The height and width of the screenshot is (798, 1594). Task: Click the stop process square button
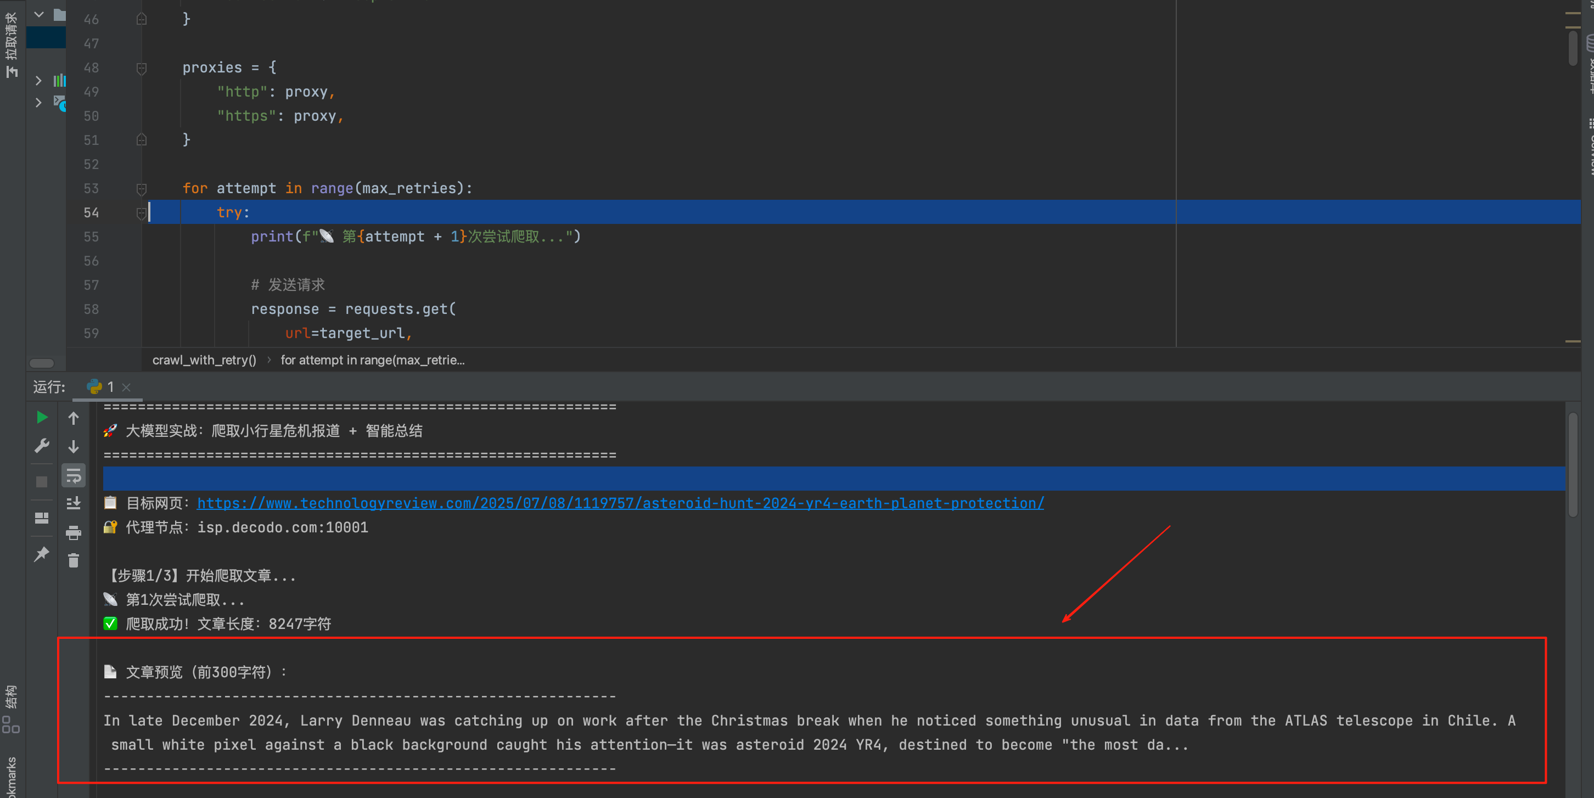(x=42, y=481)
